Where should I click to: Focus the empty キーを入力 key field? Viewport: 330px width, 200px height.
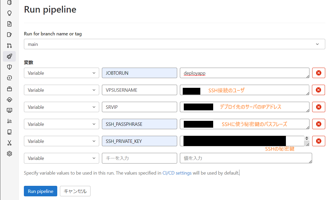[x=139, y=158]
